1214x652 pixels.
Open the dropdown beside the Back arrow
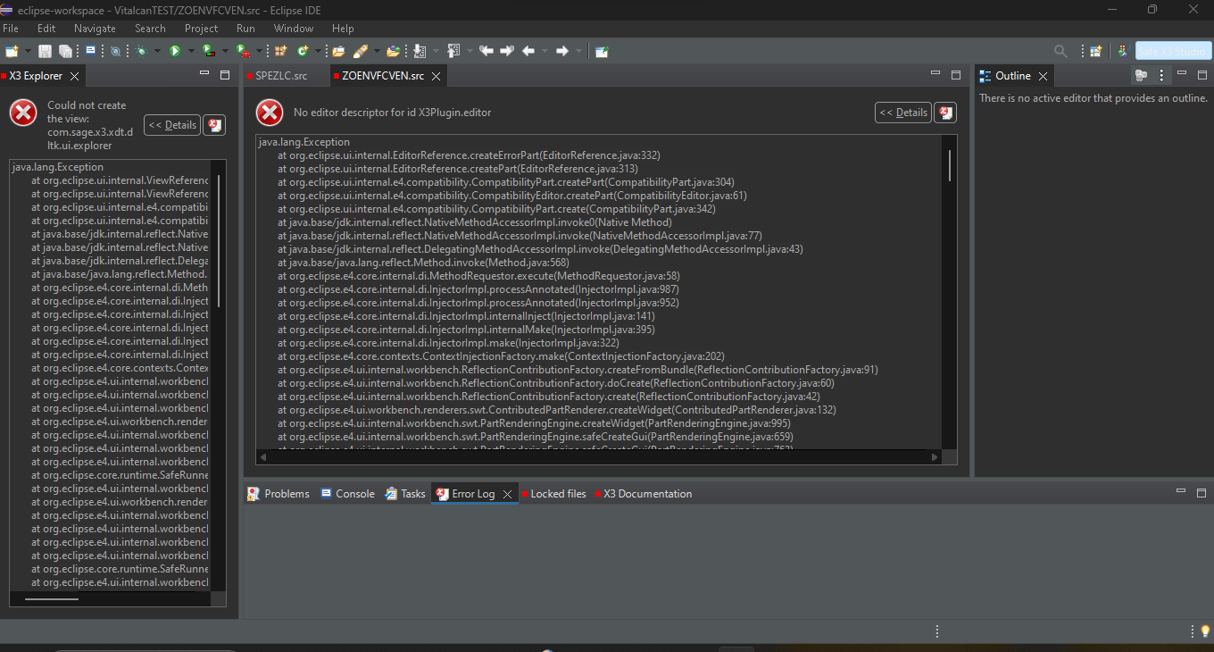(x=545, y=51)
